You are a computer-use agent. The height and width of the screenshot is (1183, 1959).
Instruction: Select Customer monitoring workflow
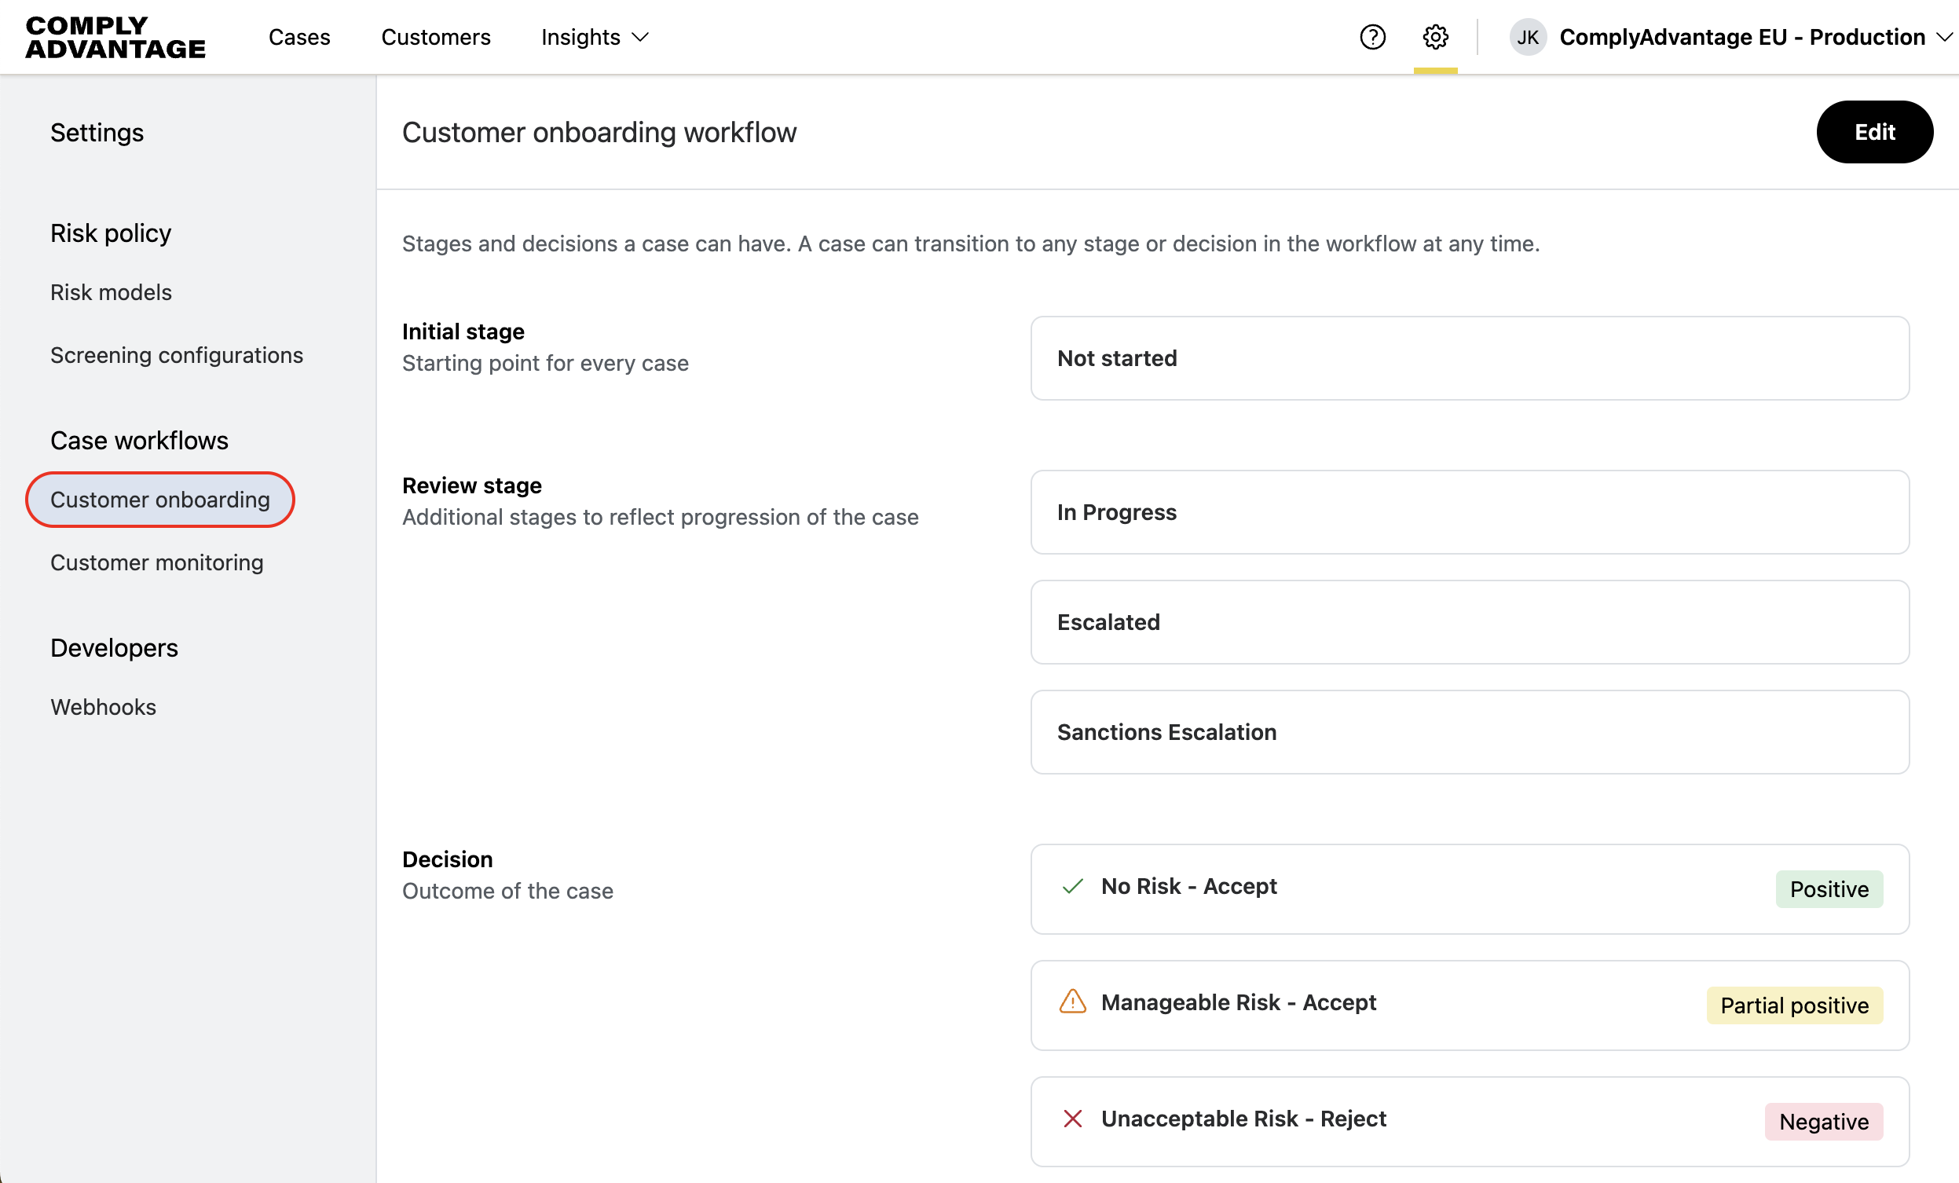point(156,562)
